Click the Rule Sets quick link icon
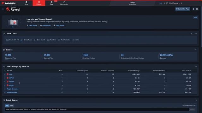Image resolution: width=202 pixels, height=113 pixels. (48, 40)
